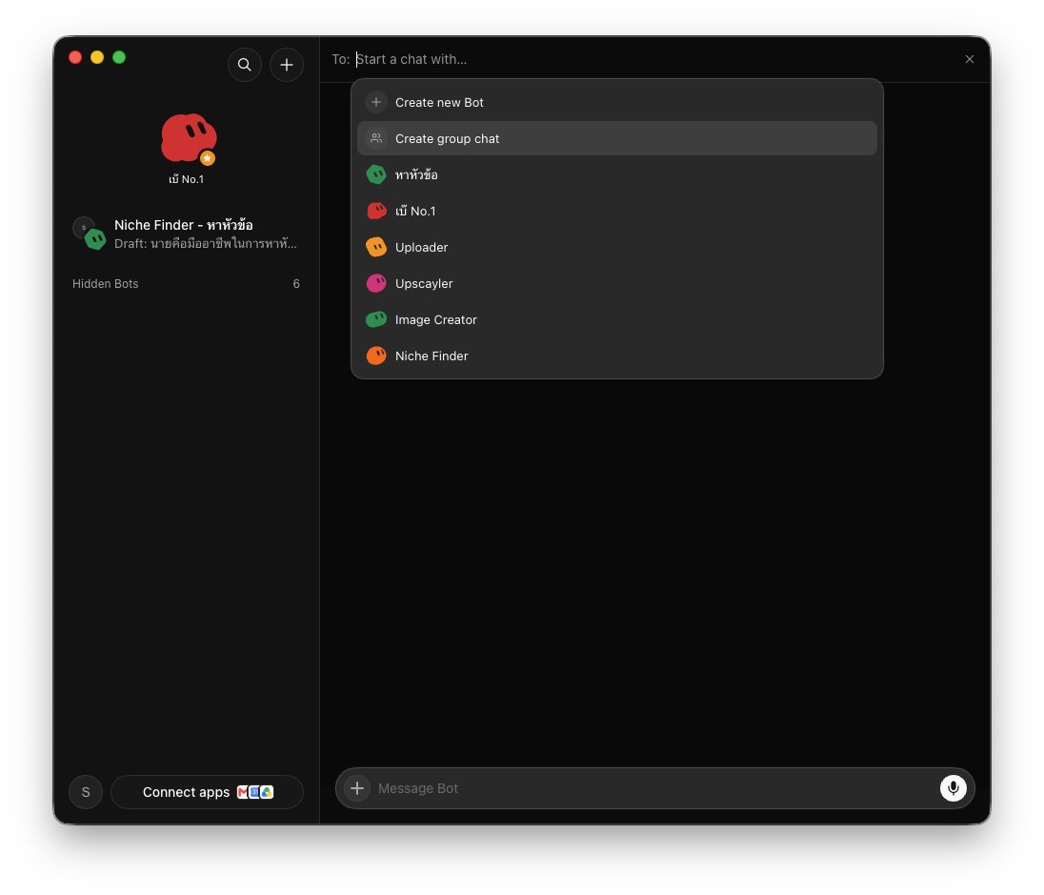Click the Connect apps button
This screenshot has width=1044, height=895.
(x=207, y=792)
